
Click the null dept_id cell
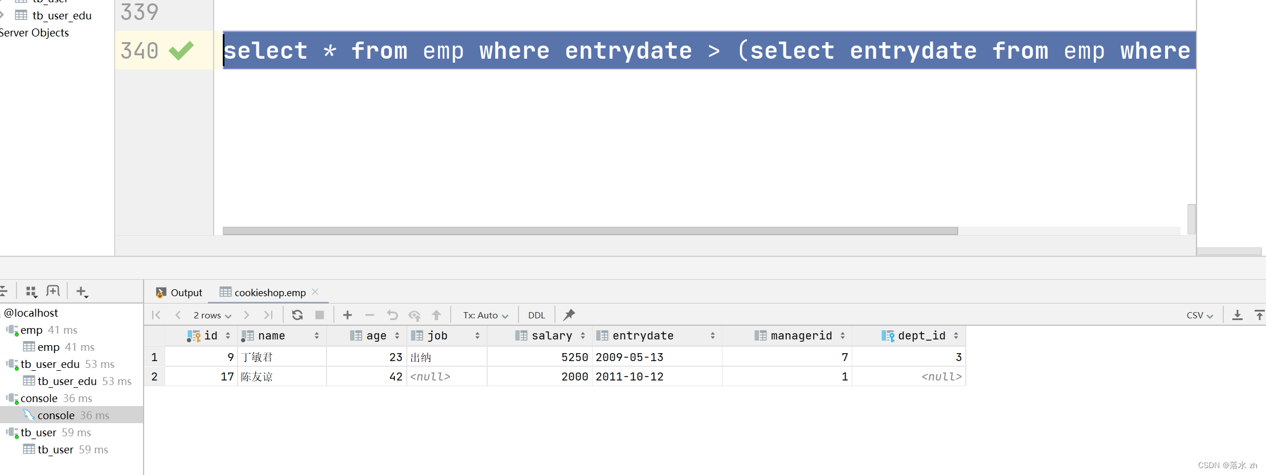[909, 376]
